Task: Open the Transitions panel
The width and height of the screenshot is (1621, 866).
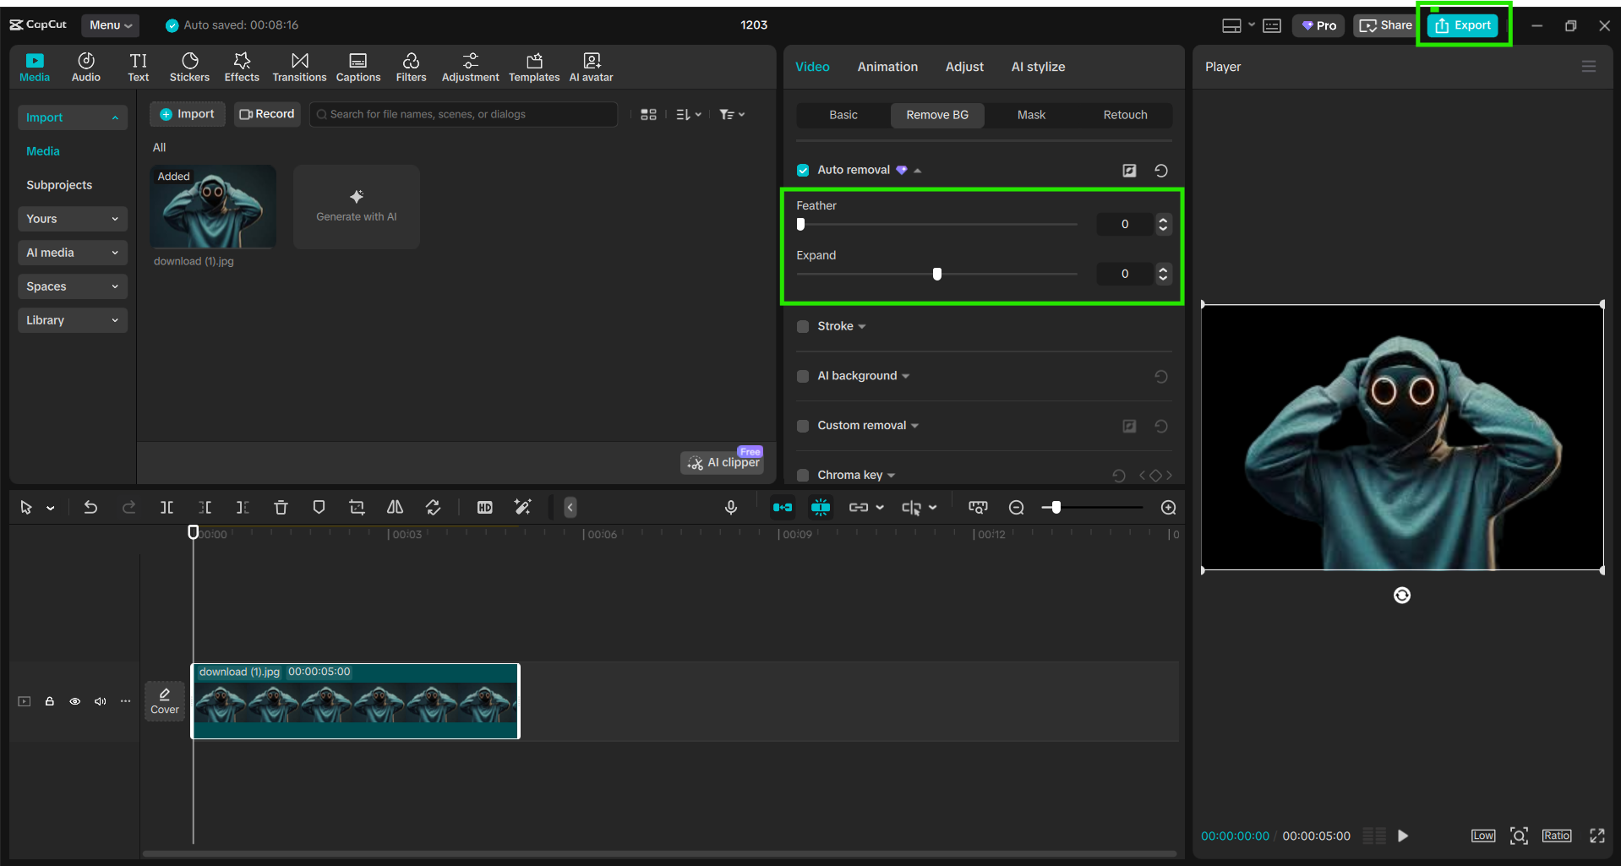Action: 299,67
